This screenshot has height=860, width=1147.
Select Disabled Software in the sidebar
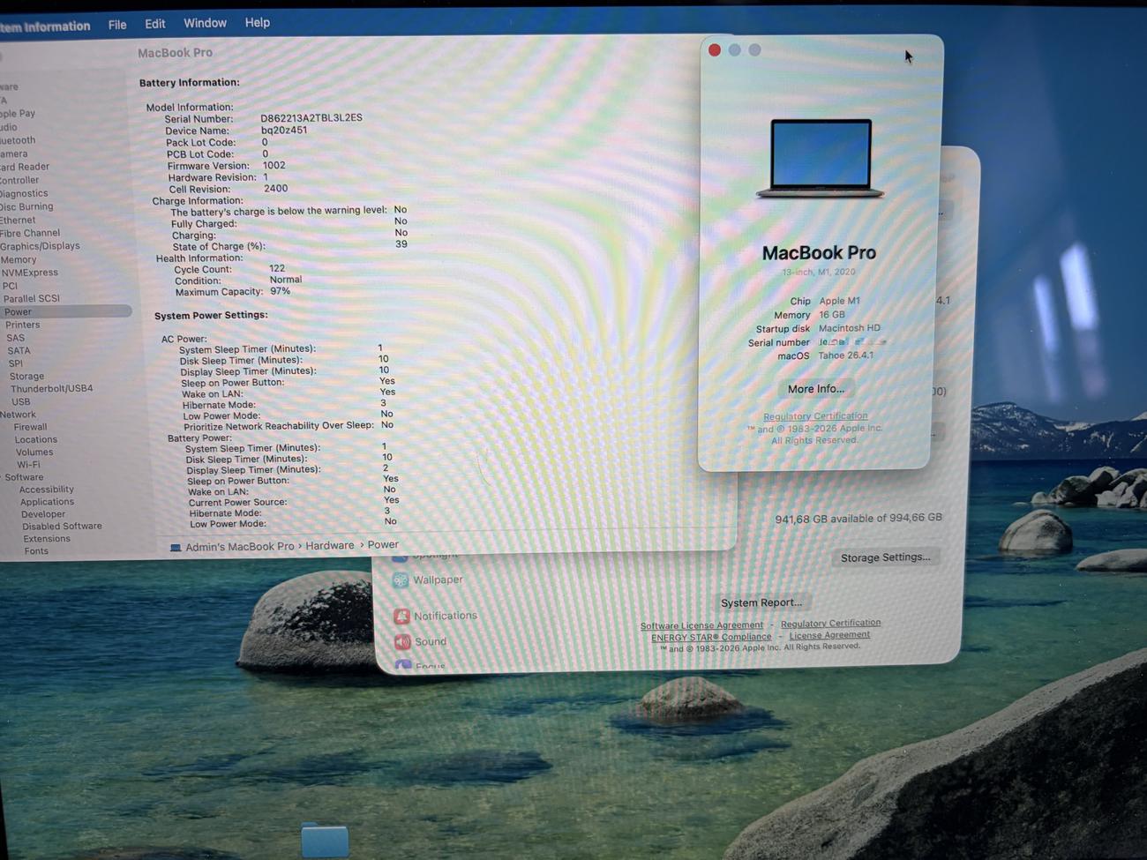pos(62,527)
